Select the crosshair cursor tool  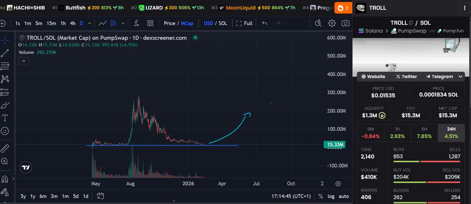(5, 40)
